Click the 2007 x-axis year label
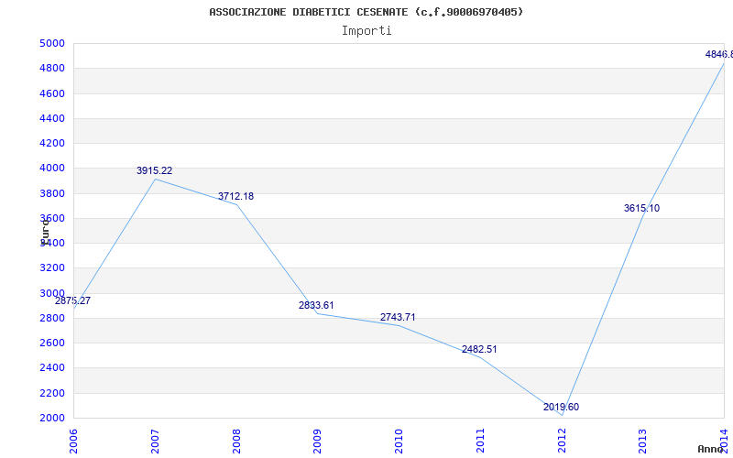The width and height of the screenshot is (733, 458). click(155, 442)
